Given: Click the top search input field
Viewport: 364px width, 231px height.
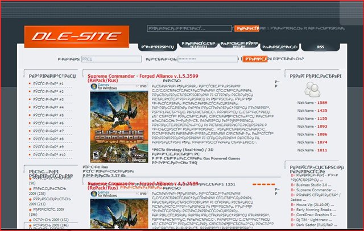Looking at the screenshot, I should point(189,28).
